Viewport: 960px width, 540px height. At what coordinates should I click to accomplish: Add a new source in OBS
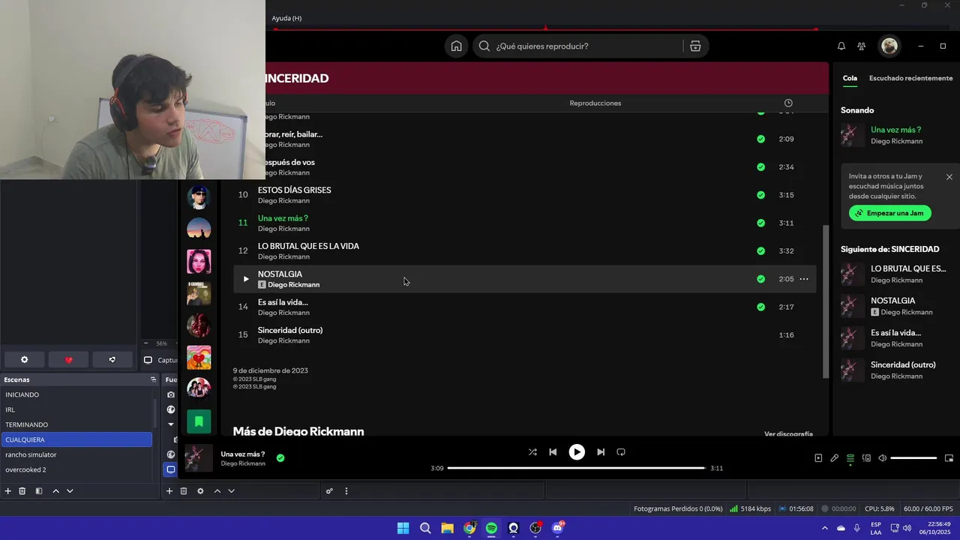click(169, 491)
